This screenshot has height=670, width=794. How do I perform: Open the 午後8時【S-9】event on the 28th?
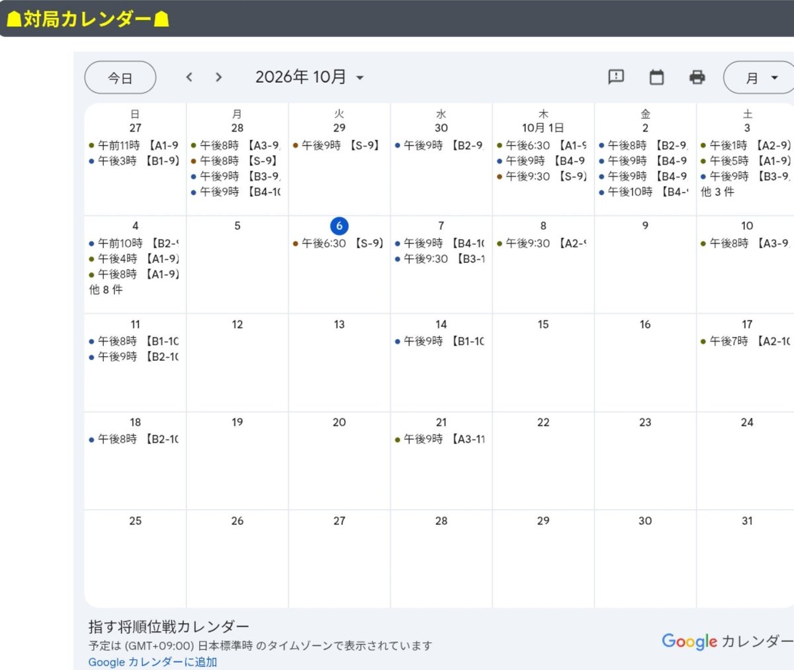click(237, 161)
